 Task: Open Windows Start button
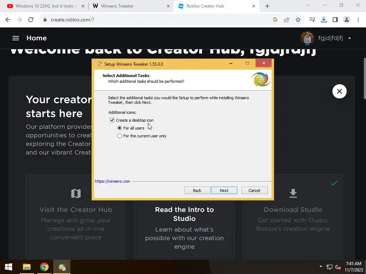point(9,267)
